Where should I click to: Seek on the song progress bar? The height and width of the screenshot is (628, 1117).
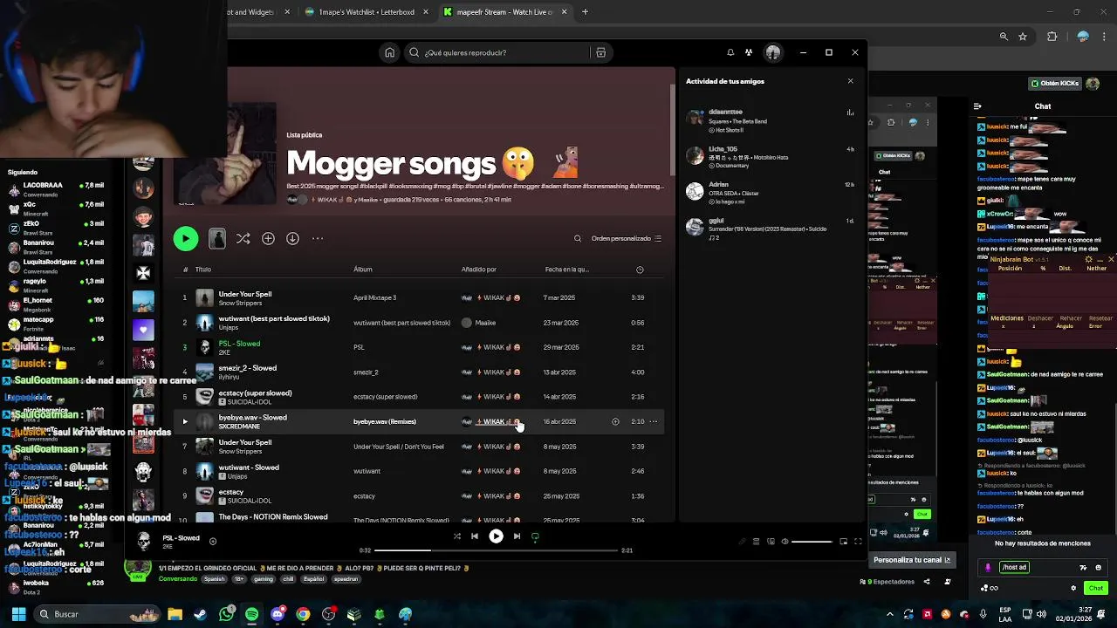[496, 550]
